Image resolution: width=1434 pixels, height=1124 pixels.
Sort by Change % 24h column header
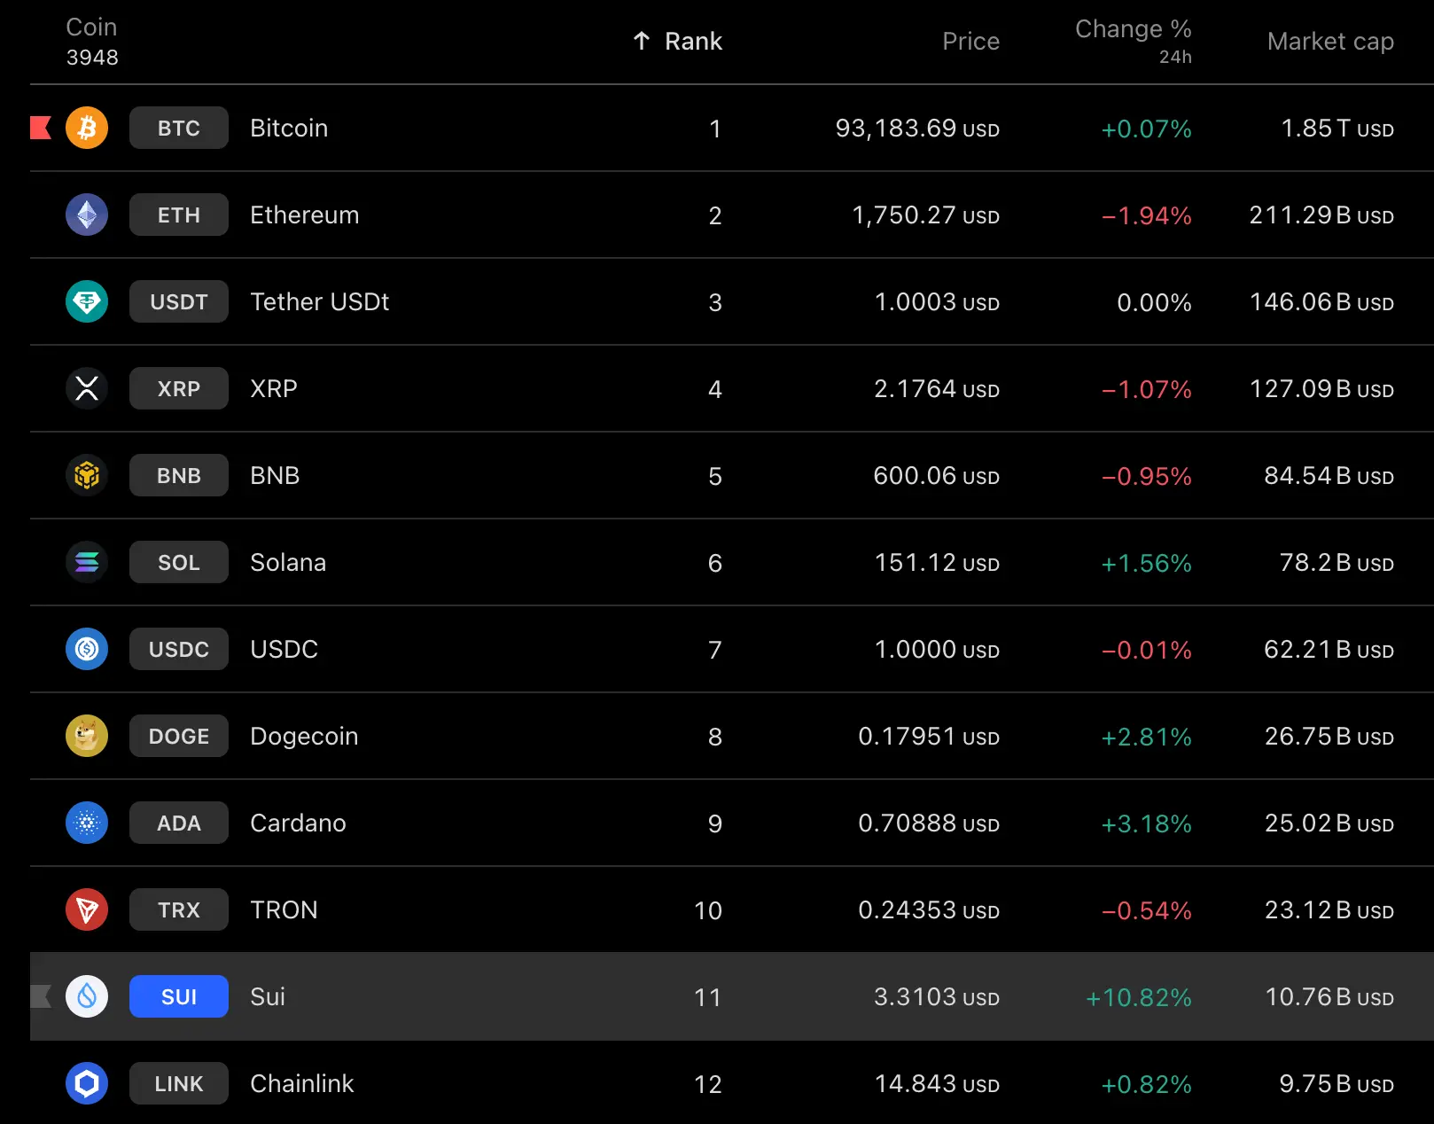click(1133, 41)
